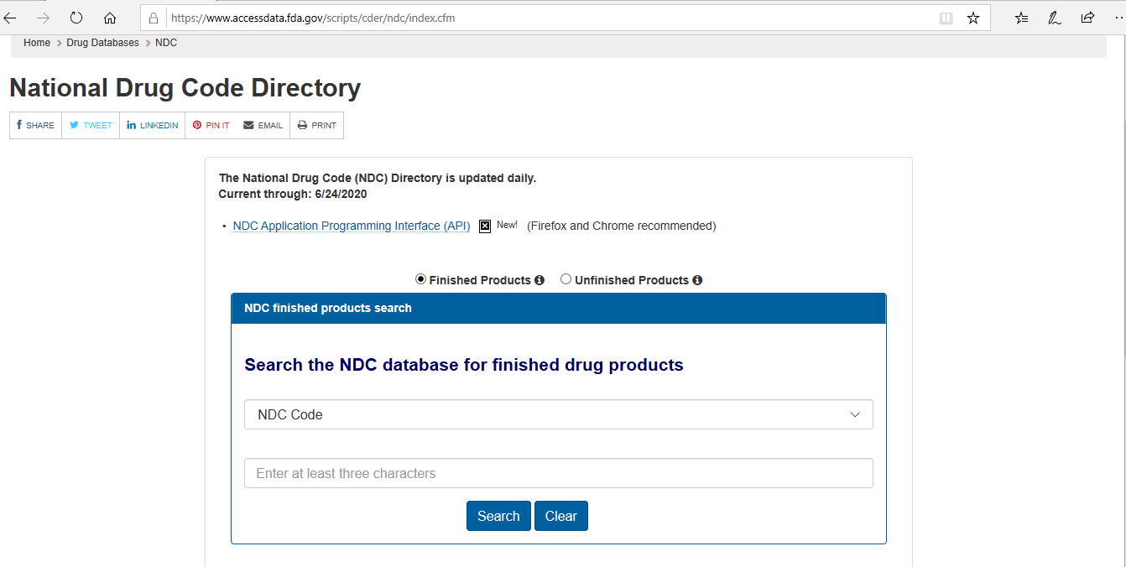1126x567 pixels.
Task: Open reading view book icon
Action: pyautogui.click(x=946, y=18)
